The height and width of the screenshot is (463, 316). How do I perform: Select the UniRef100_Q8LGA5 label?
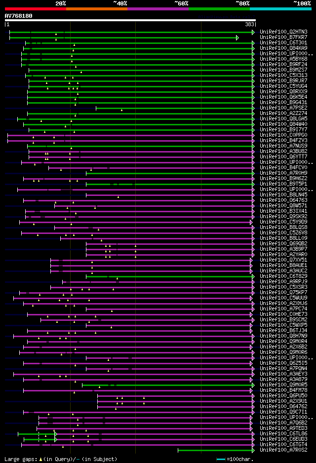[283, 118]
